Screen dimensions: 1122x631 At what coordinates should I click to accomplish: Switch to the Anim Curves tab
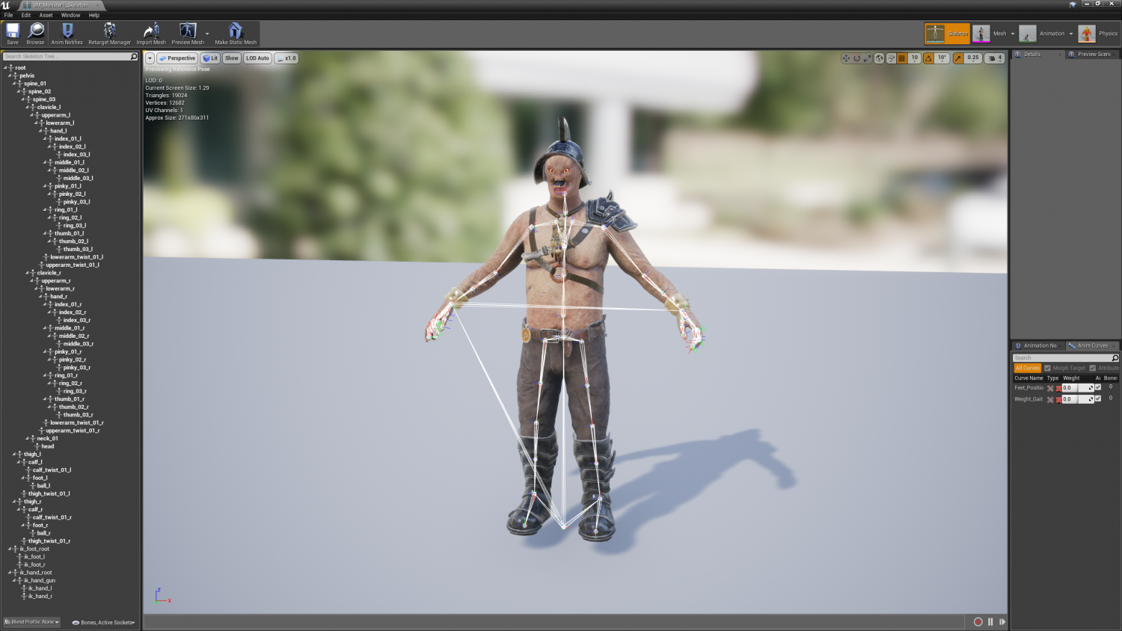[1092, 345]
